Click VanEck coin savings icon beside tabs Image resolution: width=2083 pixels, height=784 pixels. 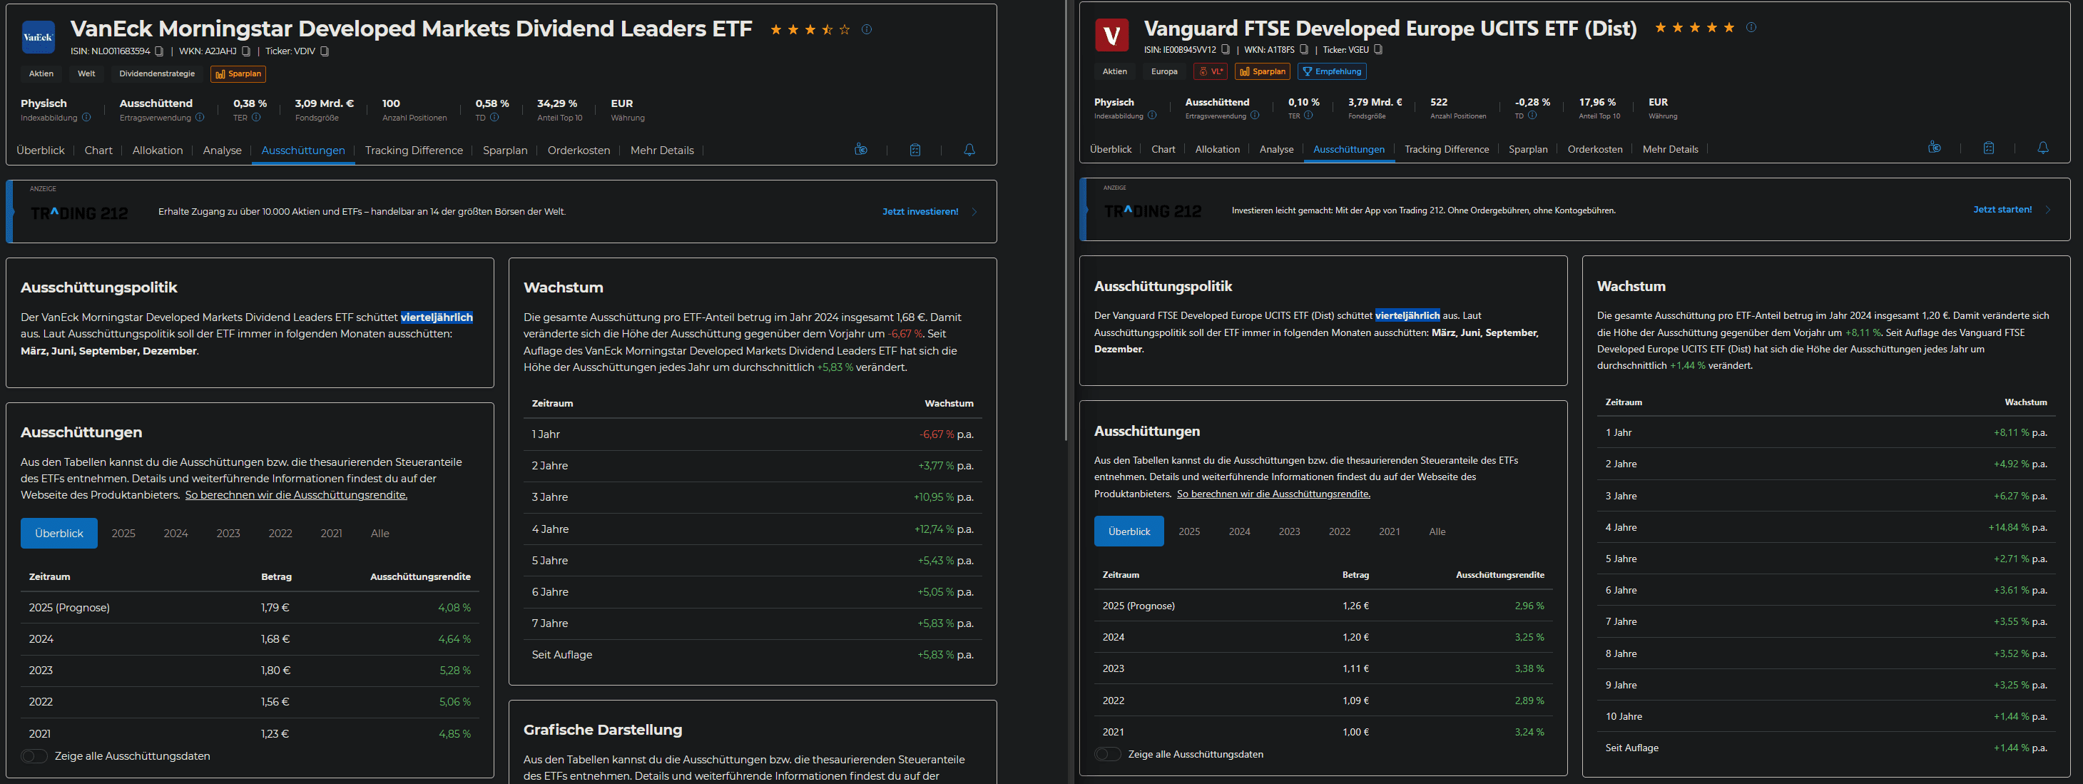click(x=860, y=151)
